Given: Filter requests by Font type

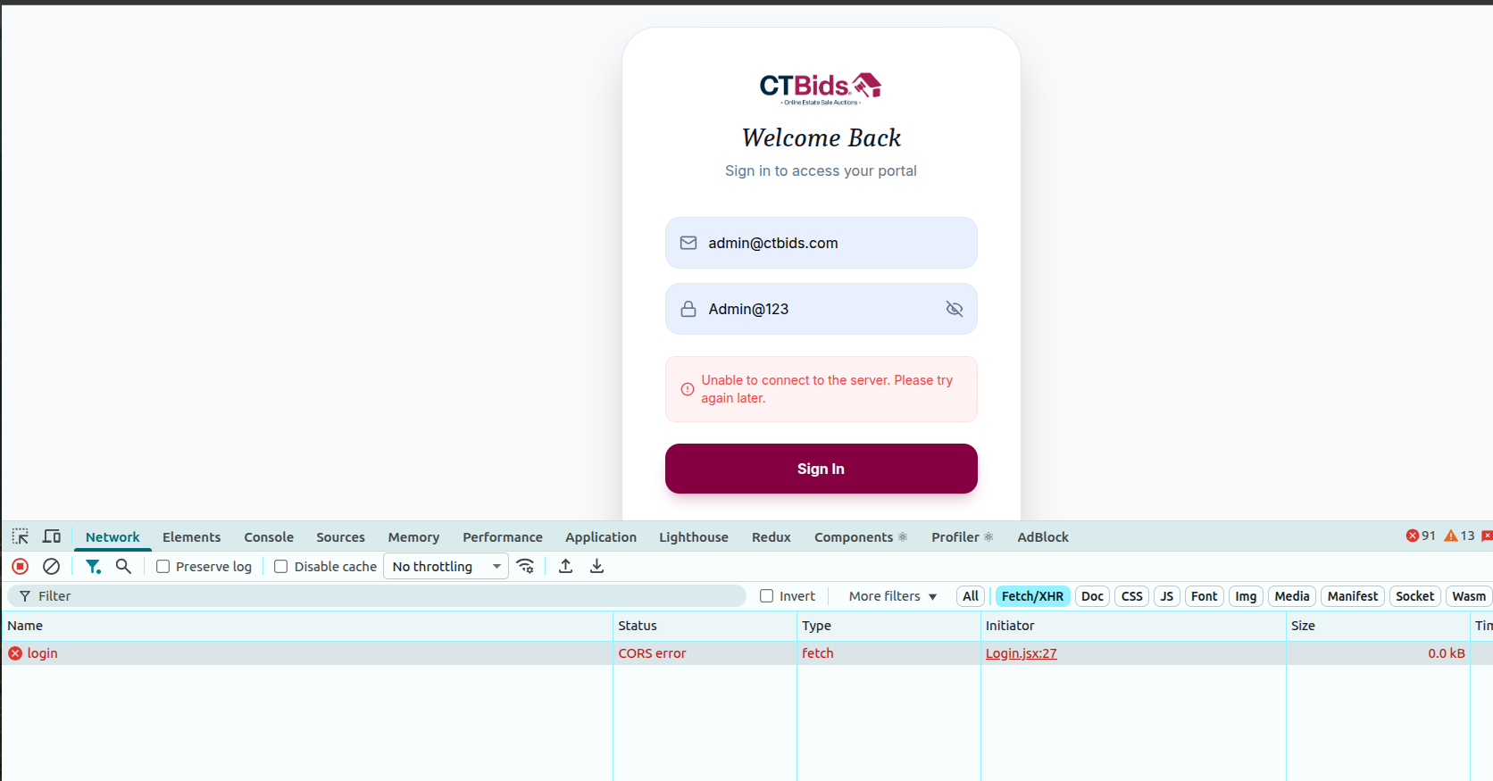Looking at the screenshot, I should [x=1205, y=596].
